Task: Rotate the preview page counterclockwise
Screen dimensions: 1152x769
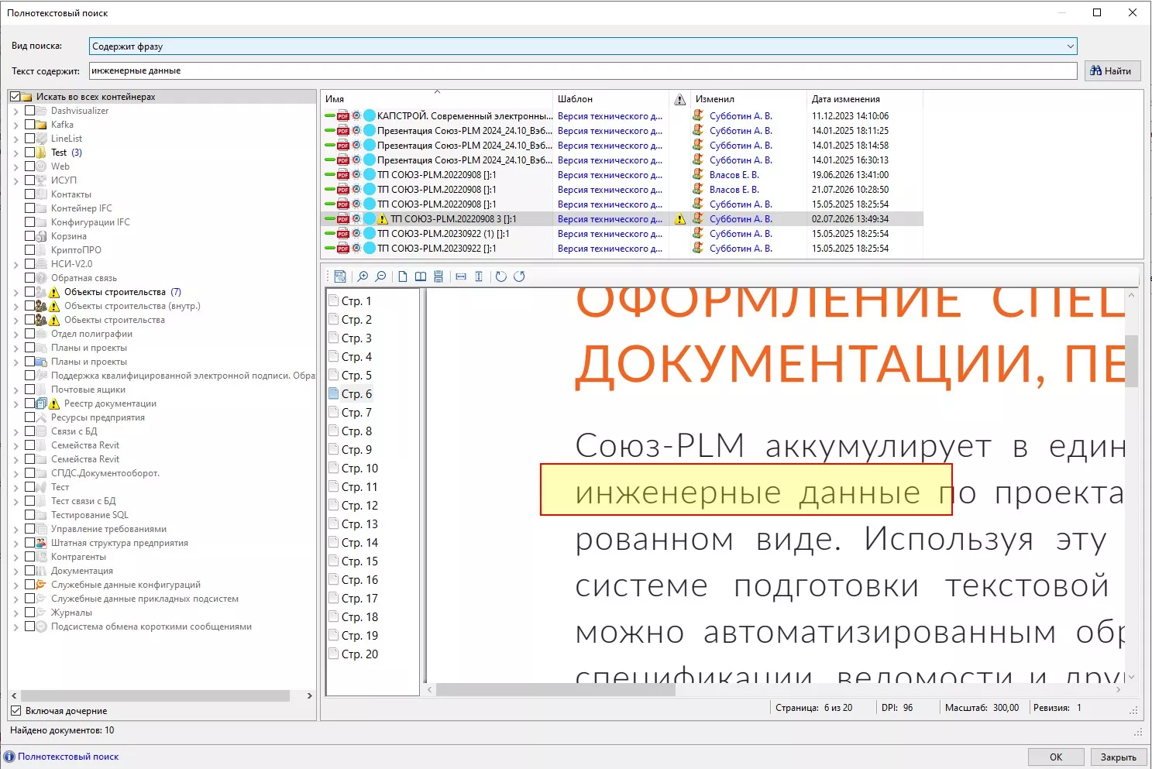Action: (501, 276)
